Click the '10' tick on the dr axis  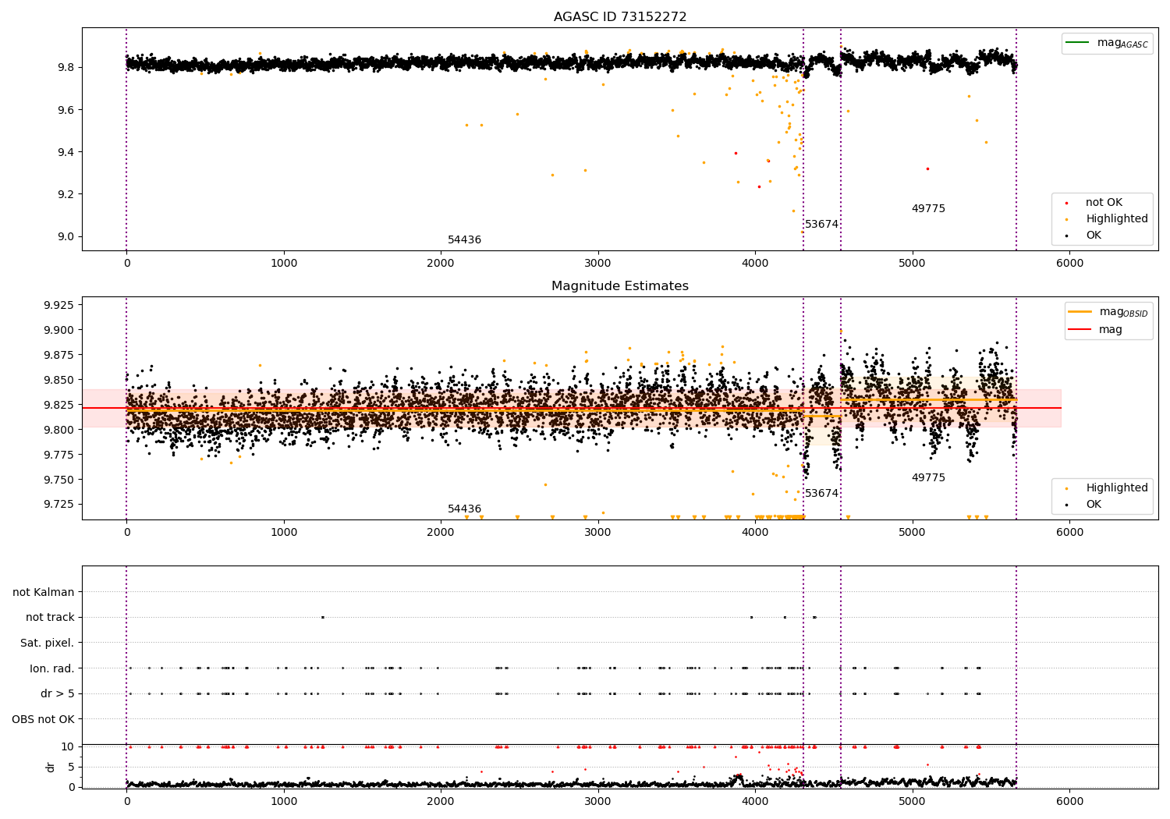click(68, 747)
